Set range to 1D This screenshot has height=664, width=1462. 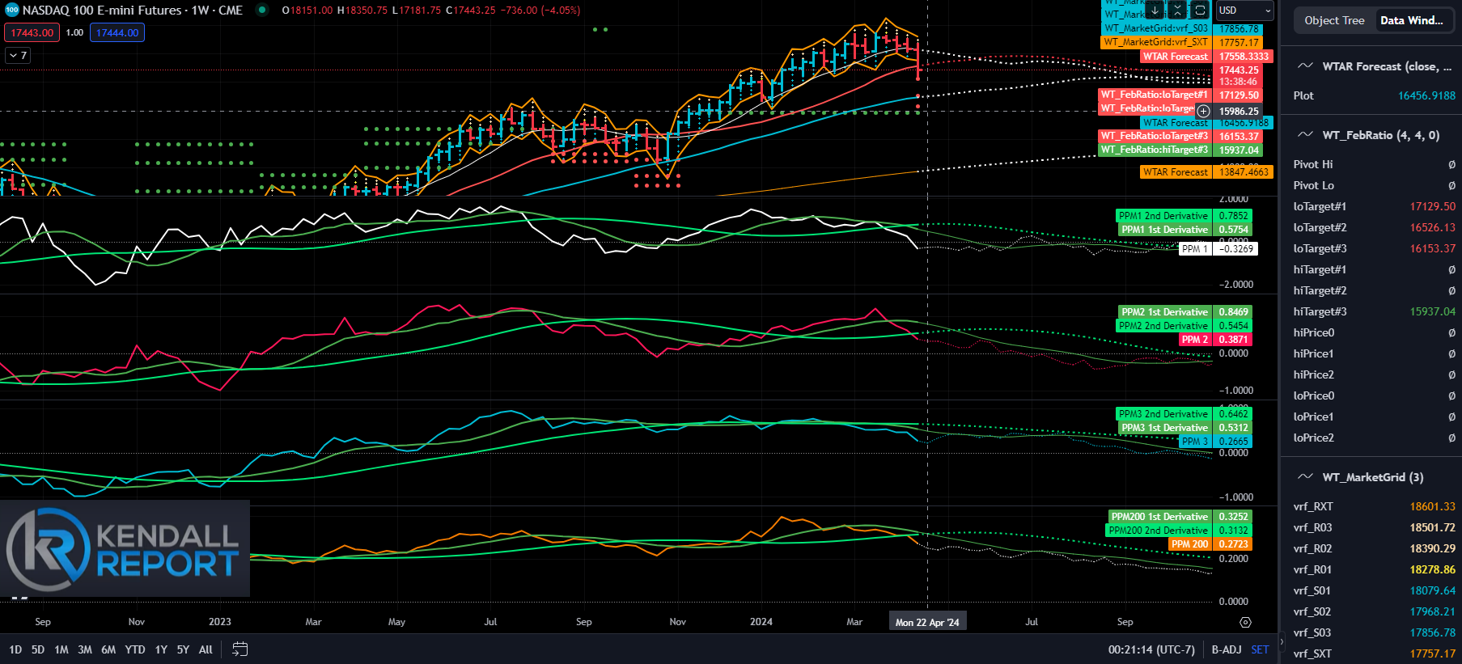coord(15,649)
